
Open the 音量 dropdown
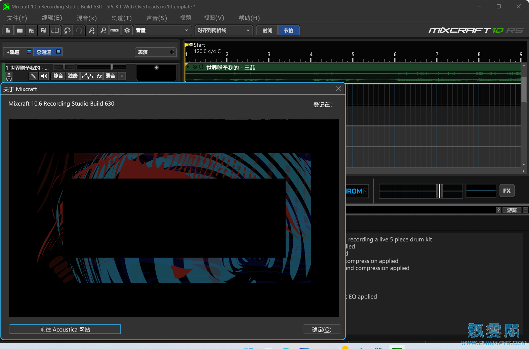tap(162, 30)
